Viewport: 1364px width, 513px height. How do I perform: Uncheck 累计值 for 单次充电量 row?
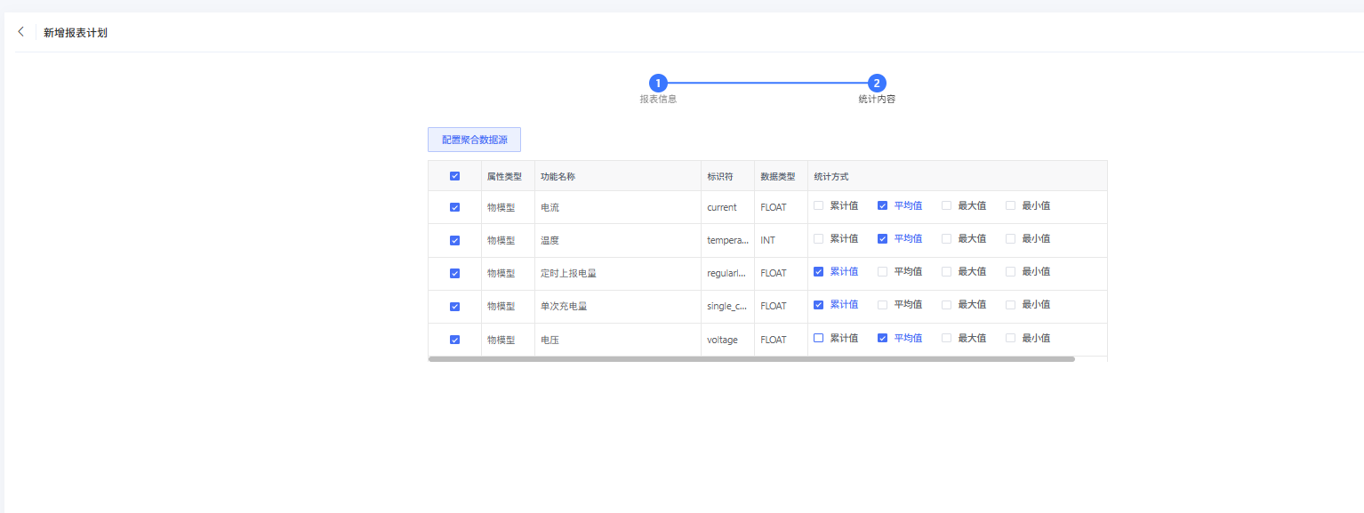[x=819, y=304]
